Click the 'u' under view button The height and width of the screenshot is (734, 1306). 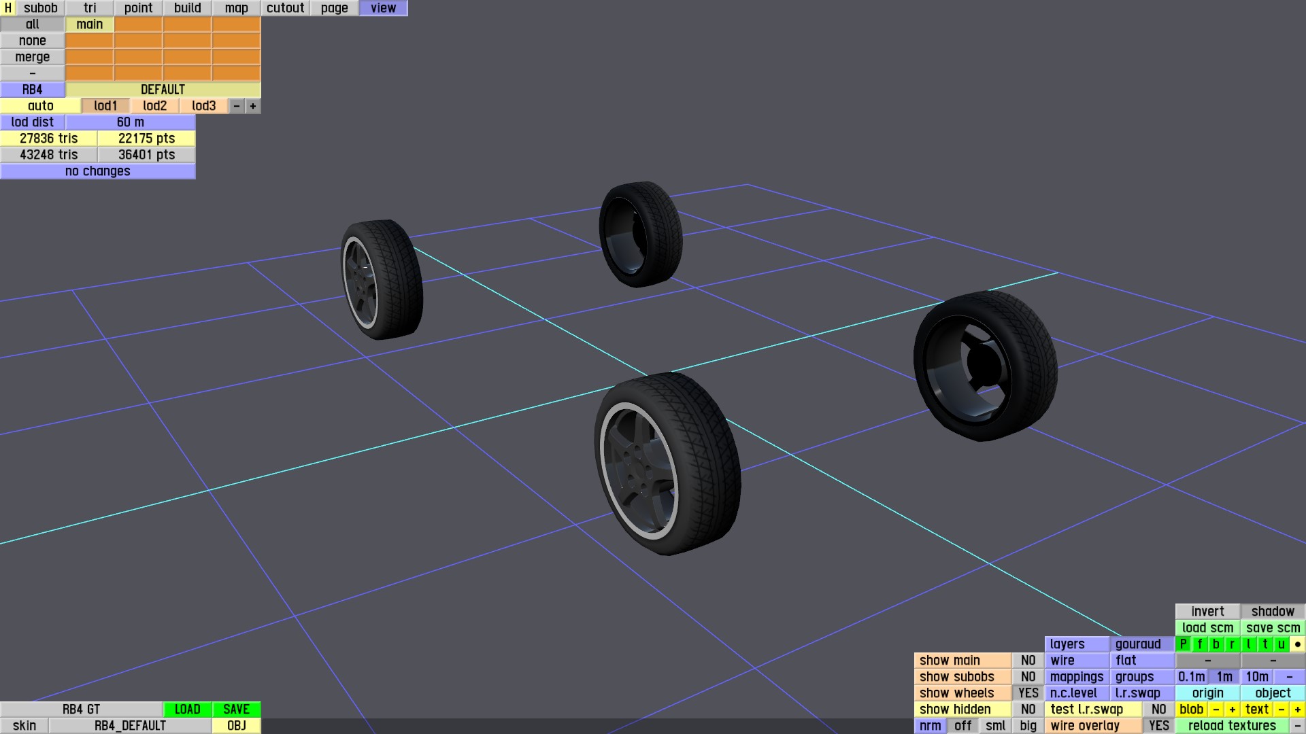[x=1281, y=644]
